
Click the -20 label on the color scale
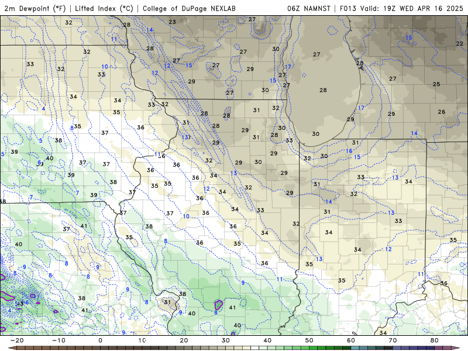click(x=17, y=340)
